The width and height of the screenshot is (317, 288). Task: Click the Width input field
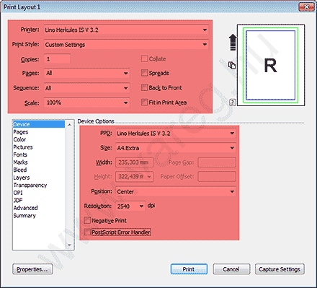click(134, 162)
